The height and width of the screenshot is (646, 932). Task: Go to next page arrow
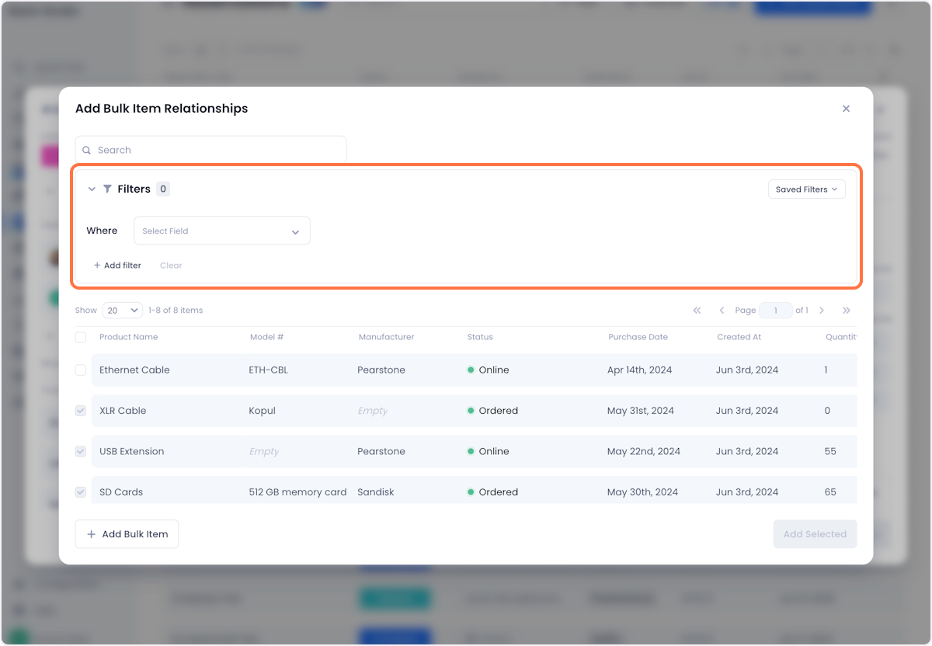click(822, 310)
